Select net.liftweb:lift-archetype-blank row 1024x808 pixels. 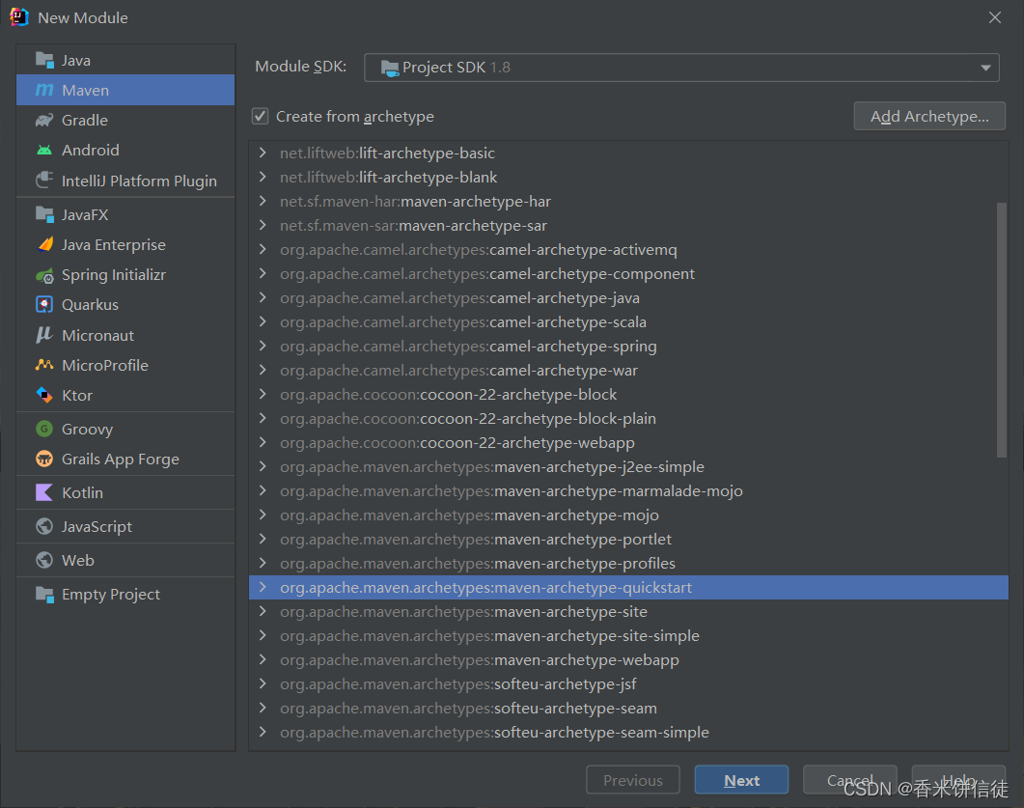click(x=628, y=177)
